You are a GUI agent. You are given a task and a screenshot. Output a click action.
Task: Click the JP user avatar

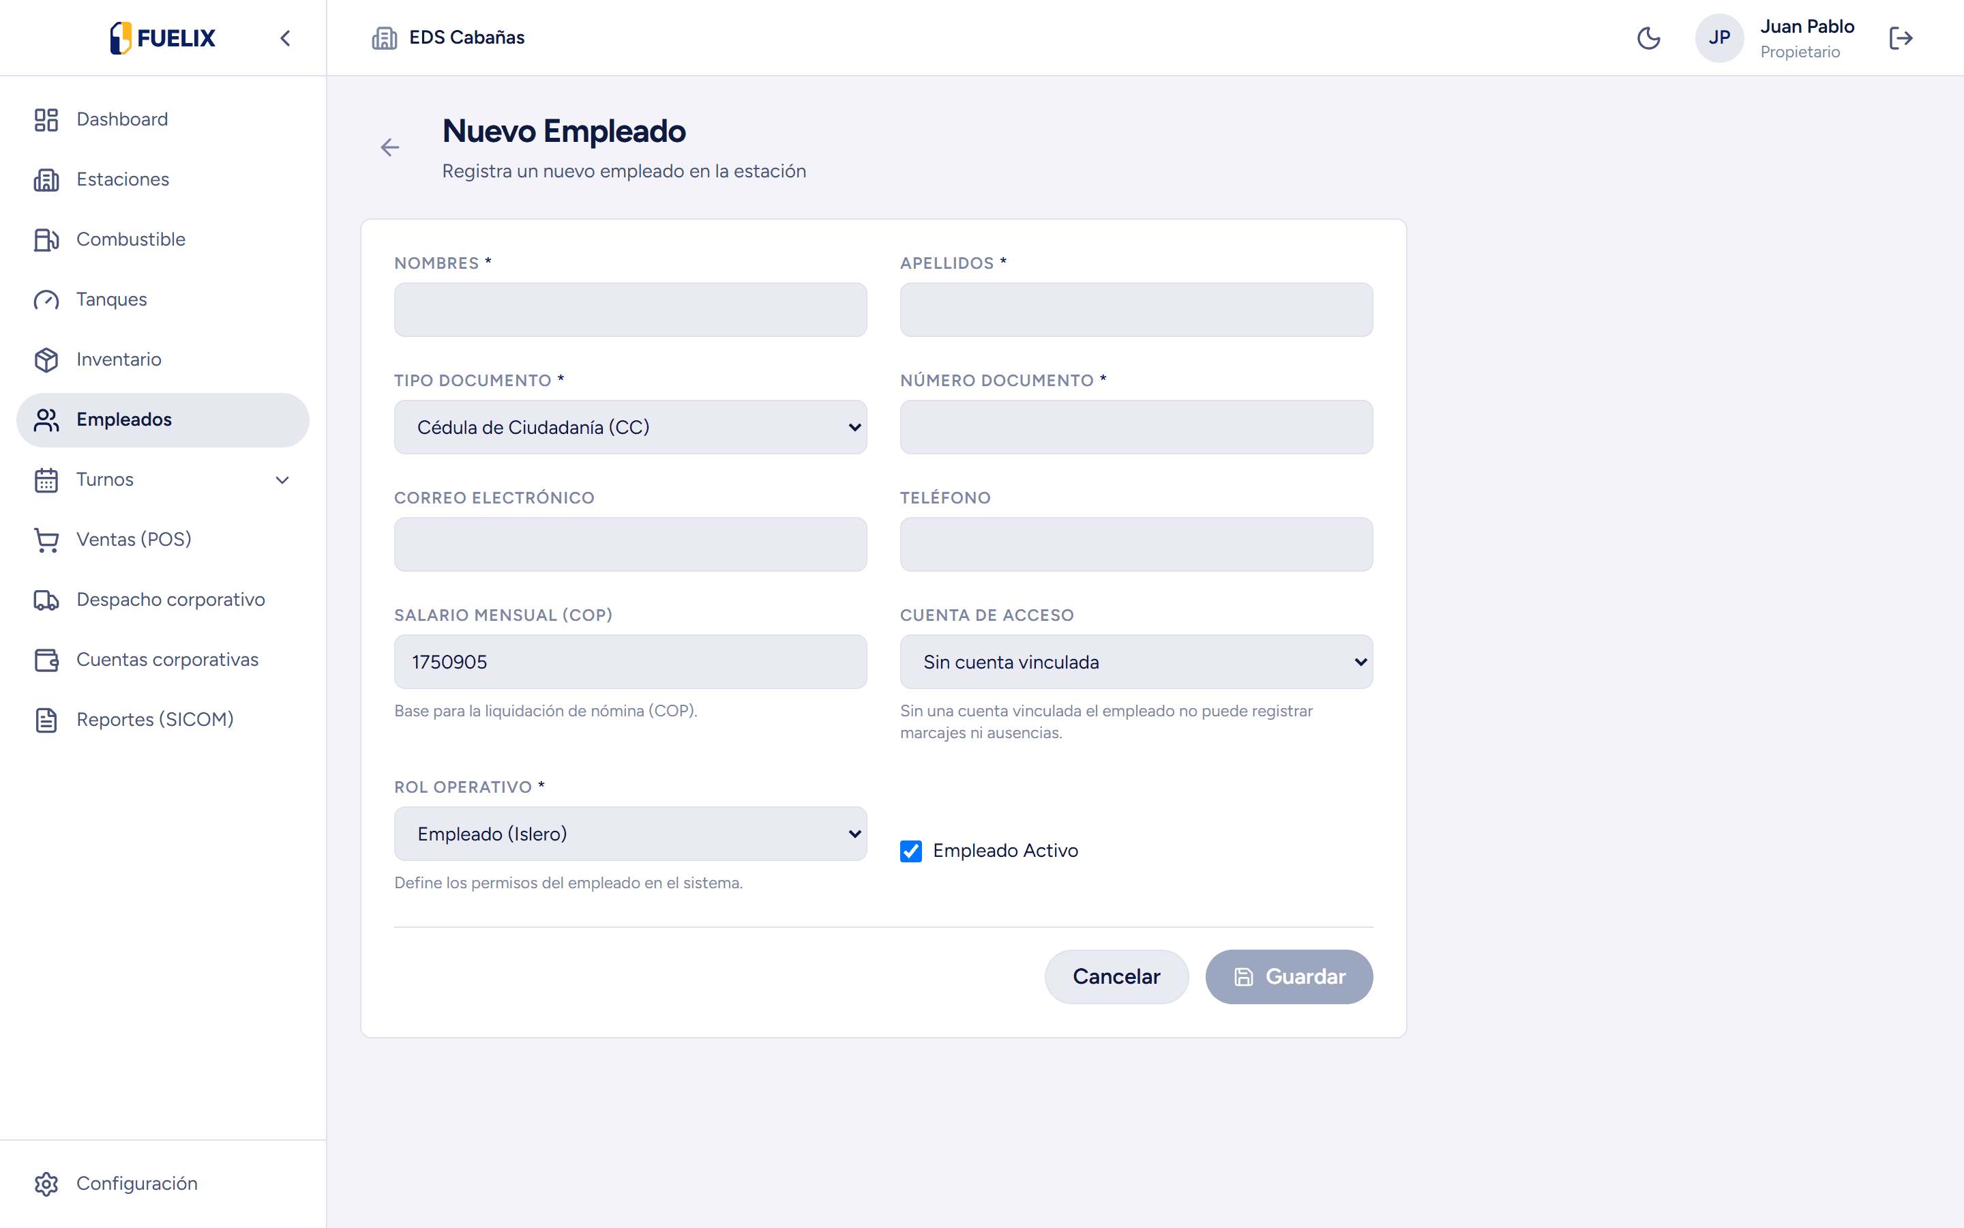1719,38
